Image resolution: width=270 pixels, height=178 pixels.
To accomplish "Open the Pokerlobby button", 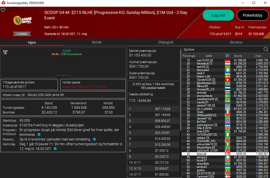I will tap(252, 15).
